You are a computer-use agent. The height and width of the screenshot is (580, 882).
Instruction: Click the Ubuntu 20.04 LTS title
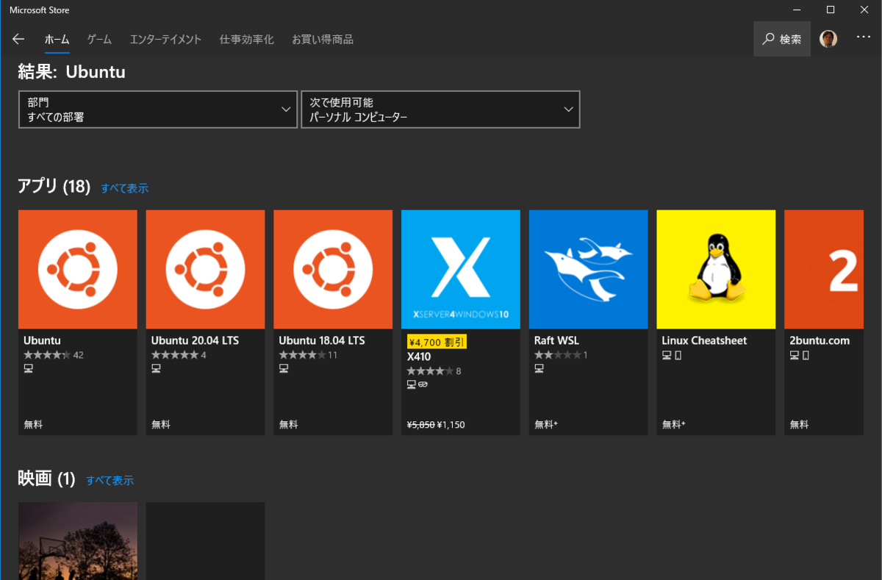195,340
